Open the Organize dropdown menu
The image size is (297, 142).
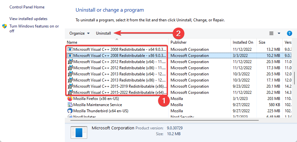pos(79,33)
